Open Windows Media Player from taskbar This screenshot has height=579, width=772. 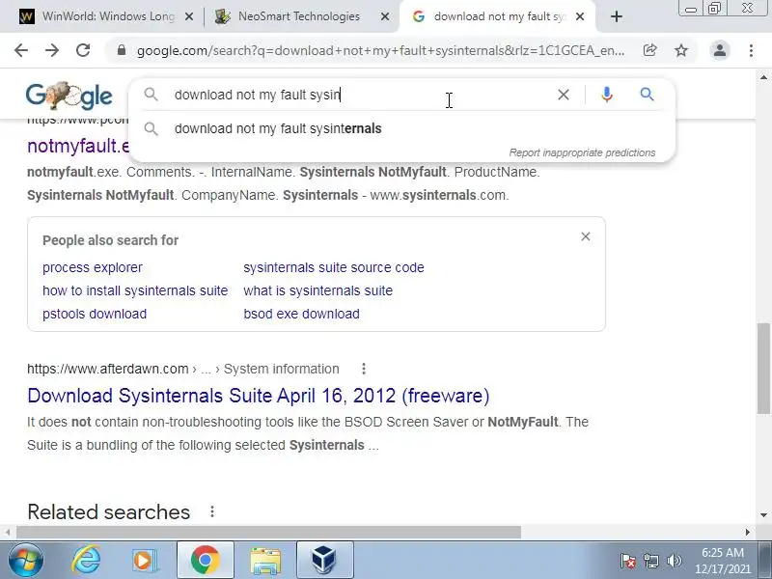[144, 561]
